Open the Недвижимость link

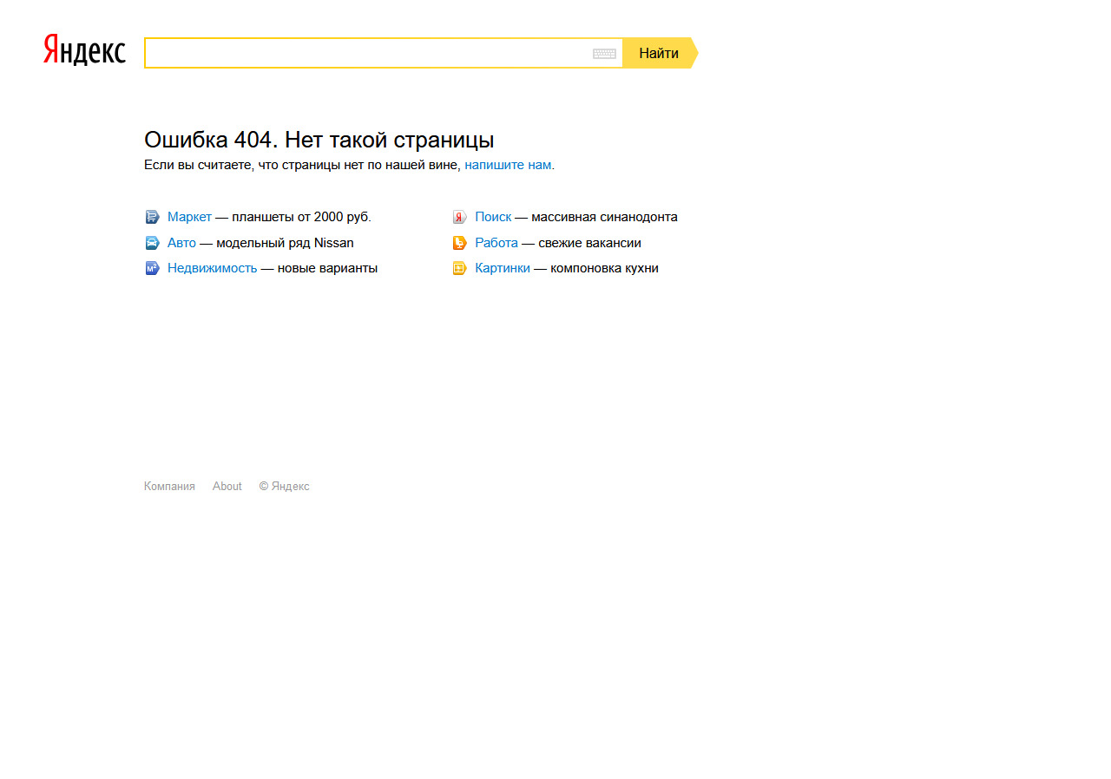click(x=212, y=268)
